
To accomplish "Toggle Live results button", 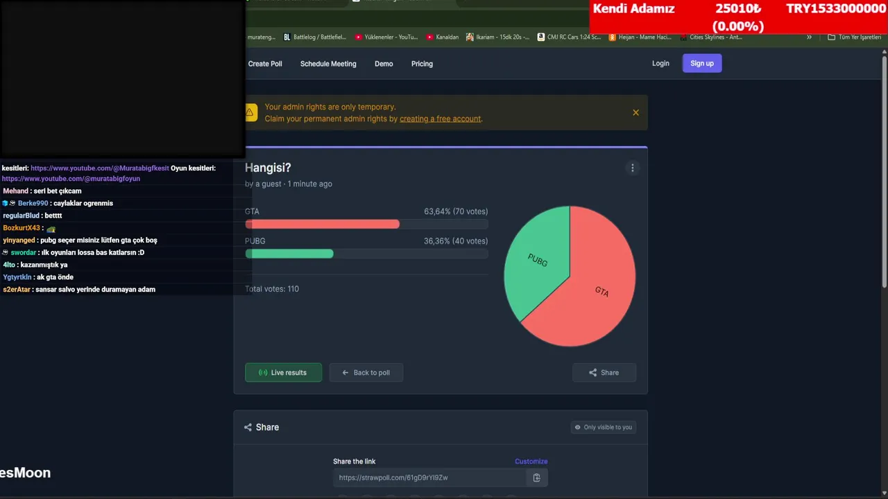I will point(283,372).
